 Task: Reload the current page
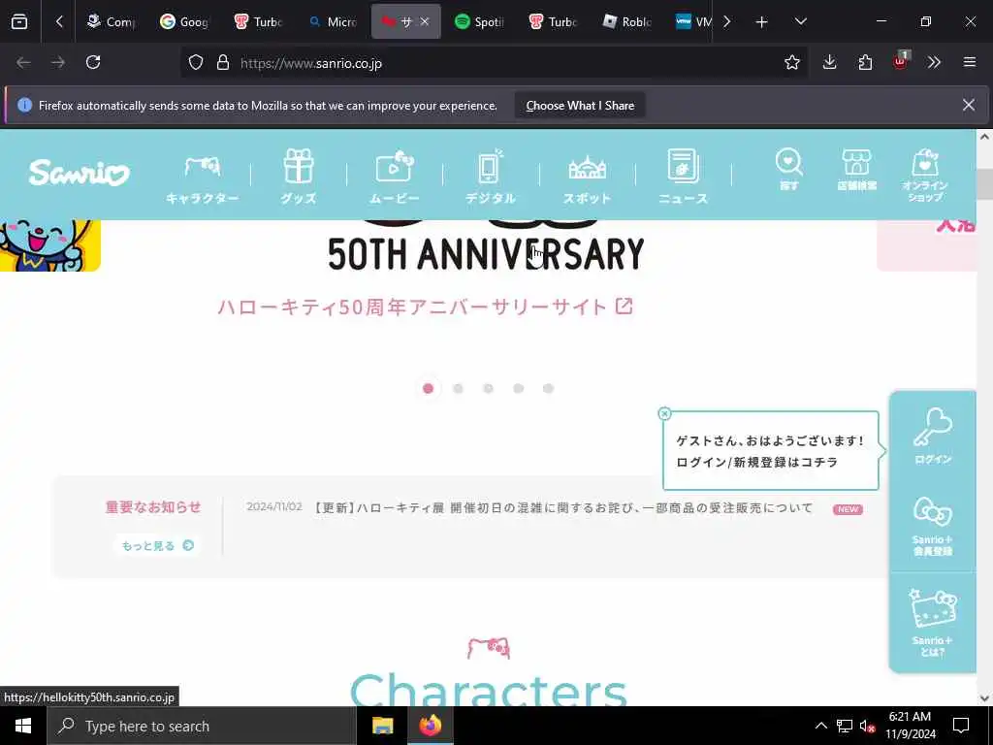pyautogui.click(x=93, y=63)
